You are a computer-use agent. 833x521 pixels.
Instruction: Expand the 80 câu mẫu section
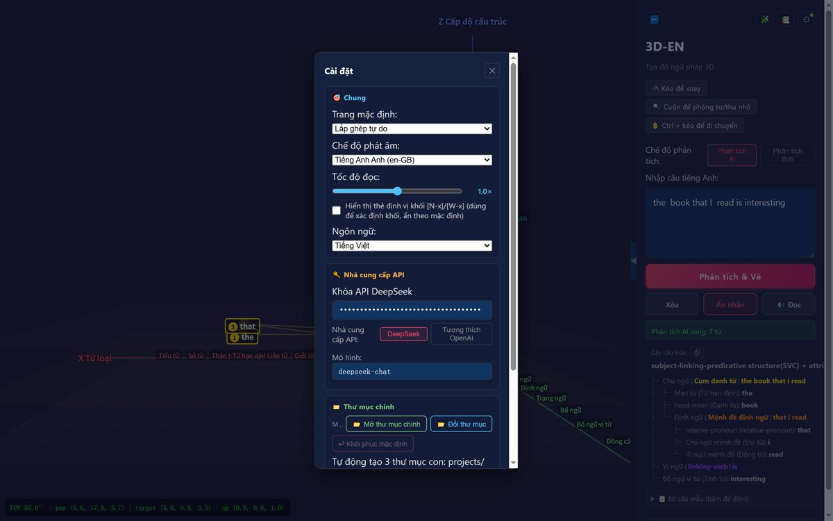pos(730,499)
